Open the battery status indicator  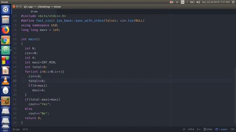pos(192,2)
